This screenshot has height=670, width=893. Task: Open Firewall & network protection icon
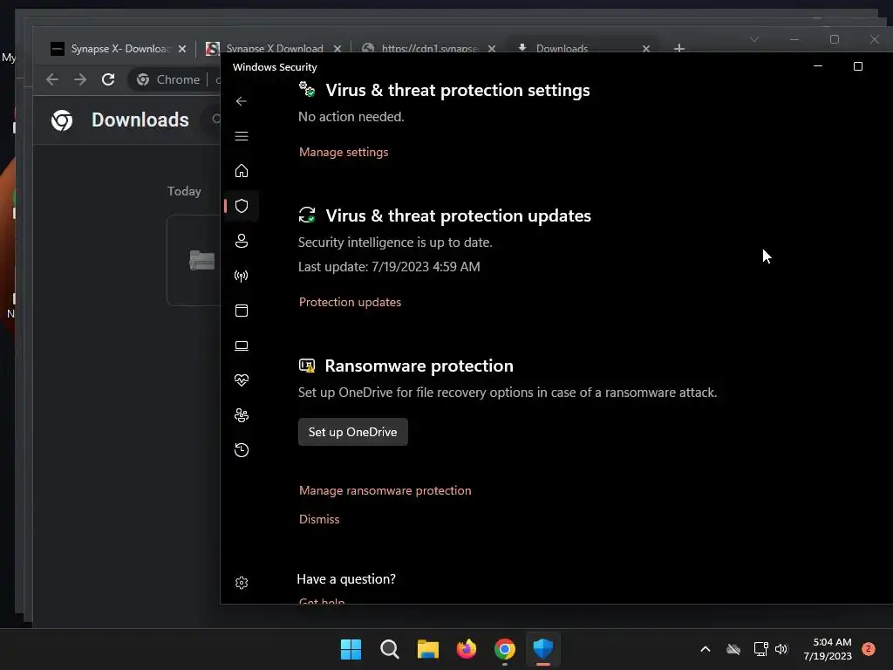point(242,277)
